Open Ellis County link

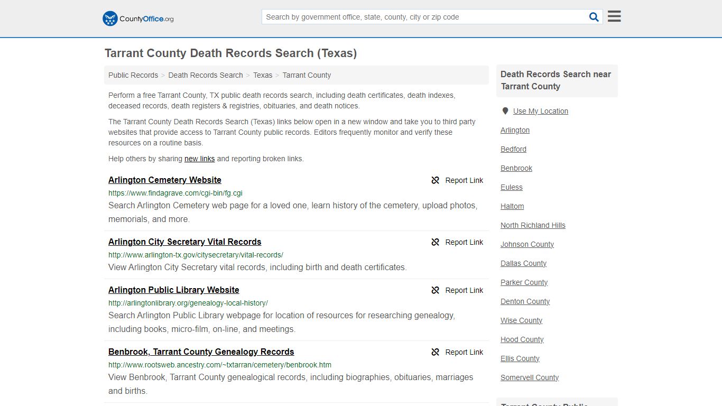coord(520,358)
